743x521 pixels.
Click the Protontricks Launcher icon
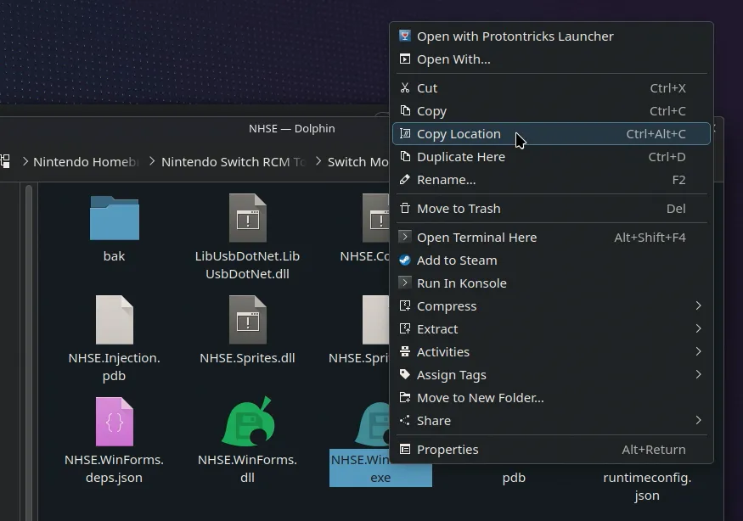click(x=405, y=36)
